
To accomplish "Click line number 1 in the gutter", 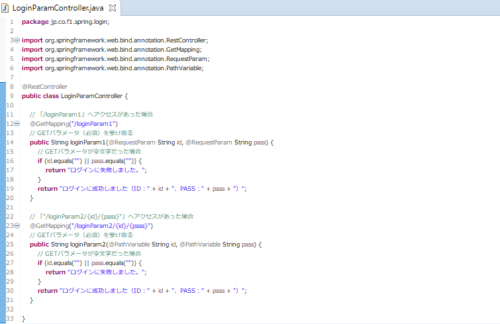I will (x=11, y=21).
